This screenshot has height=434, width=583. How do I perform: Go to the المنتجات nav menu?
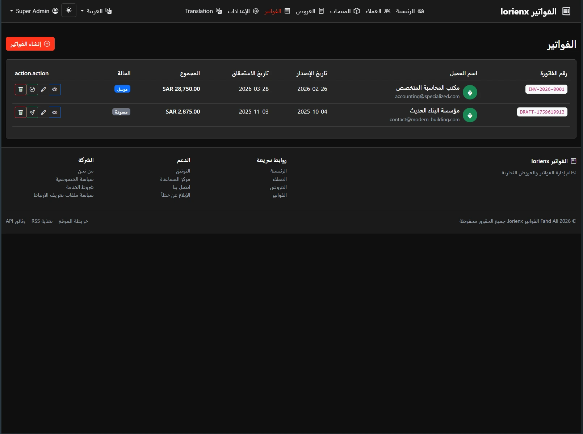coord(345,11)
